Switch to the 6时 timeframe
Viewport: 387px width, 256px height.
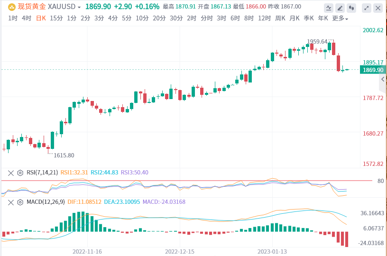(x=235, y=18)
